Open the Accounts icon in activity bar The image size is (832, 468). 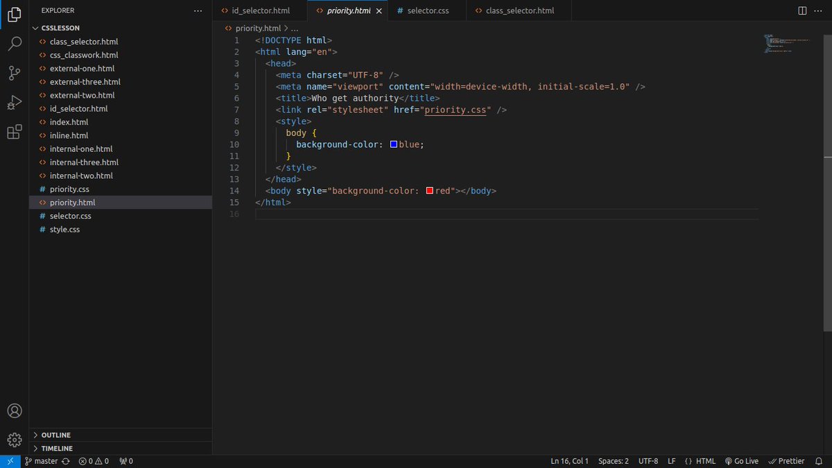click(14, 410)
